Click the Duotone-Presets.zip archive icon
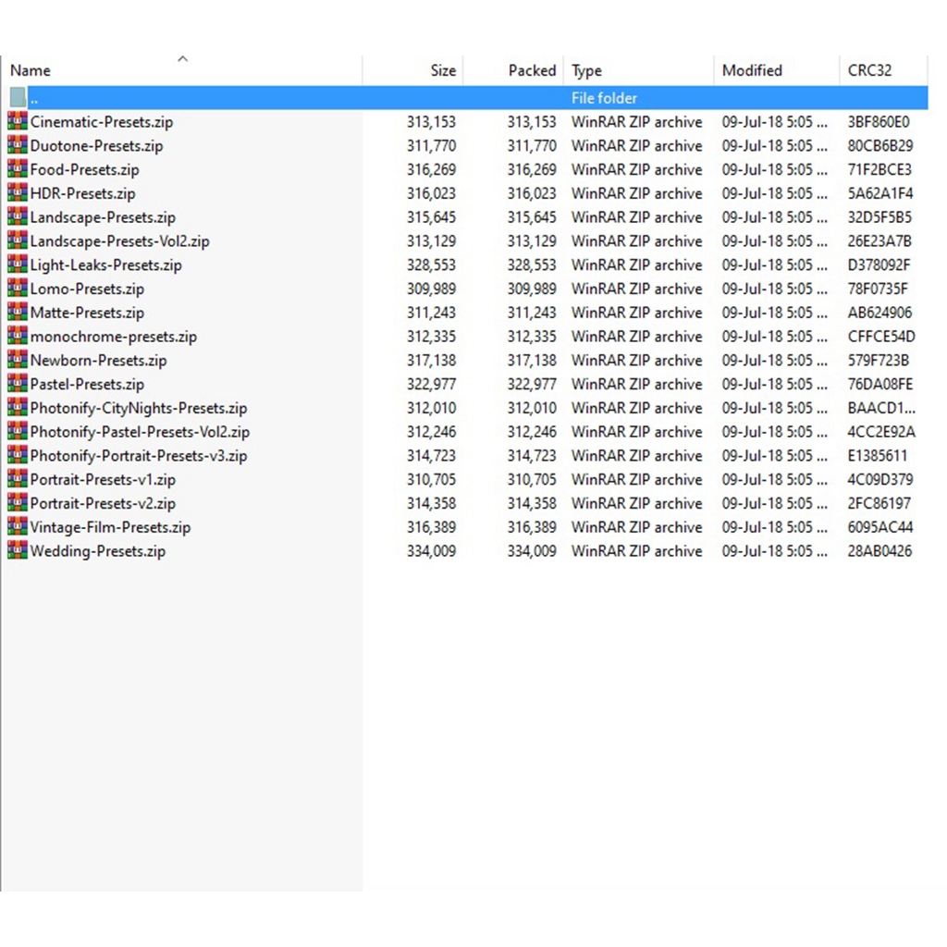Image resolution: width=947 pixels, height=947 pixels. click(x=17, y=145)
